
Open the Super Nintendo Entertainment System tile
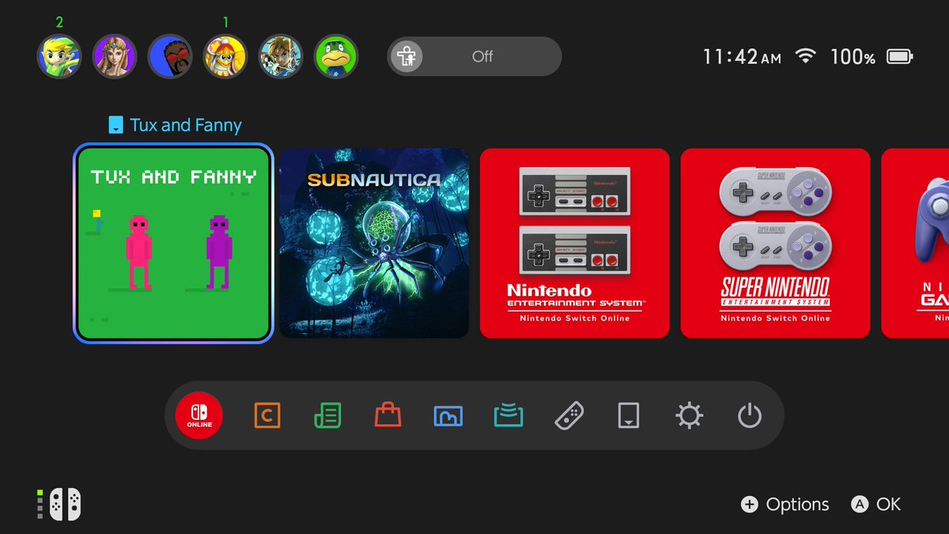pos(775,244)
